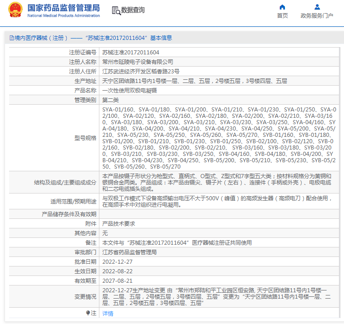Click the 批准日期 label
This screenshot has width=344, height=324.
[85, 262]
